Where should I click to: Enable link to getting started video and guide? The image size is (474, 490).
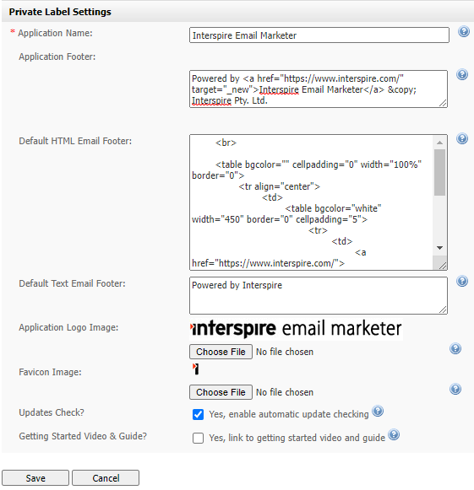[198, 438]
